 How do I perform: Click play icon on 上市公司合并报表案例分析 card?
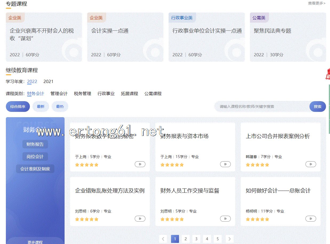pyautogui.click(x=311, y=164)
